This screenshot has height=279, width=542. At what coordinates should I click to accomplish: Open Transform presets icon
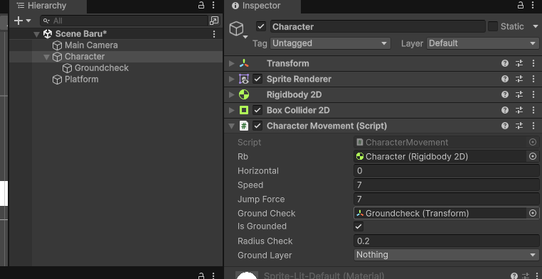point(519,63)
